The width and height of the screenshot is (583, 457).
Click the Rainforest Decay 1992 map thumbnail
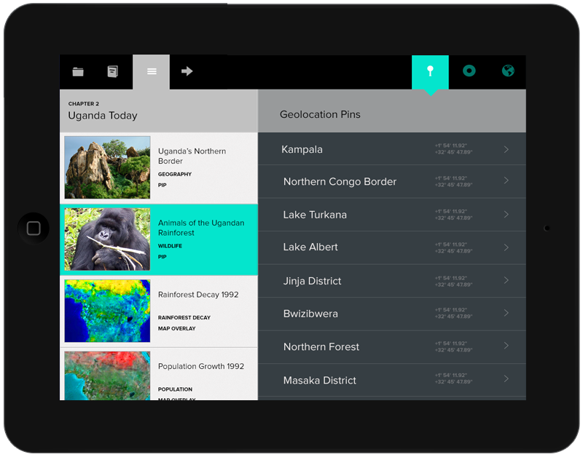coord(107,311)
